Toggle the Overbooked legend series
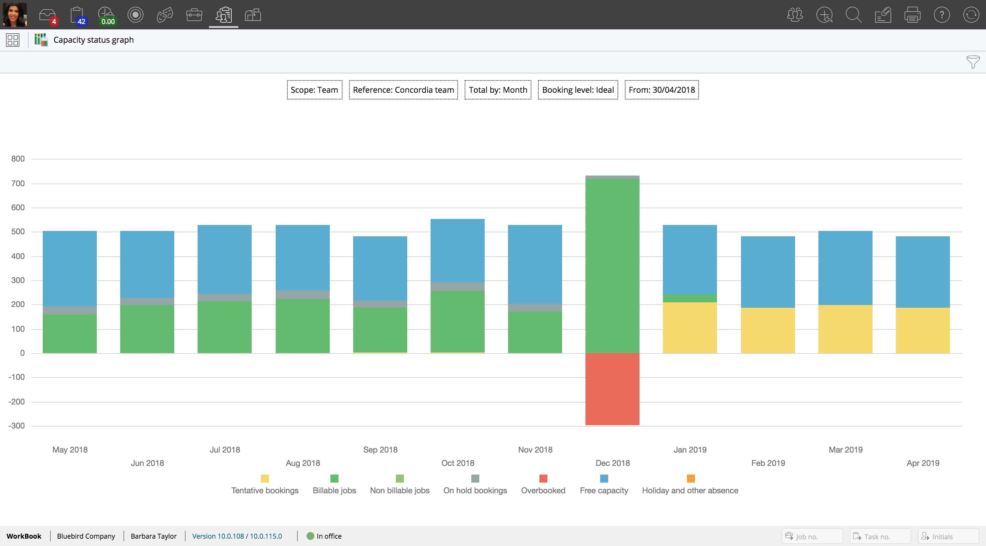The width and height of the screenshot is (986, 546). pos(543,484)
